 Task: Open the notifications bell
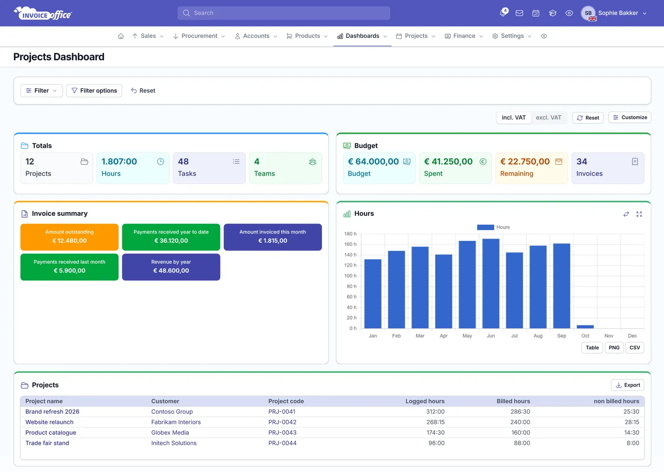coord(503,13)
